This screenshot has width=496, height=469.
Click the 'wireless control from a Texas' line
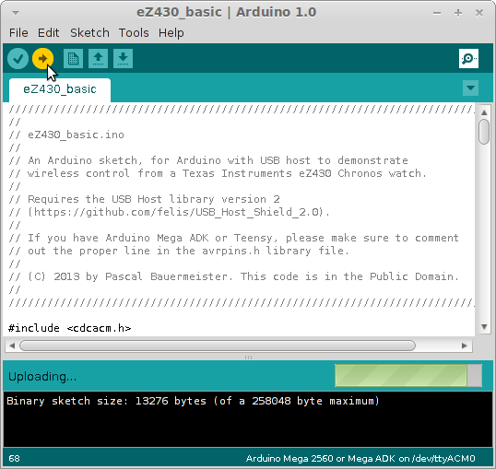pyautogui.click(x=218, y=173)
